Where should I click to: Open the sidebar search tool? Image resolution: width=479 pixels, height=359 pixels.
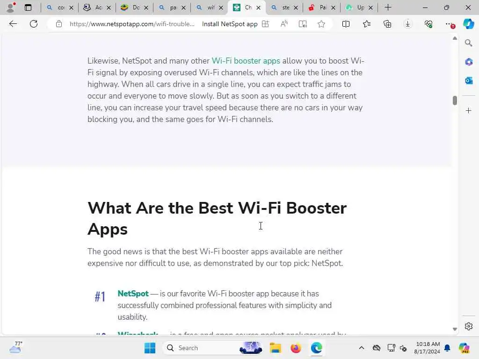[x=469, y=43]
